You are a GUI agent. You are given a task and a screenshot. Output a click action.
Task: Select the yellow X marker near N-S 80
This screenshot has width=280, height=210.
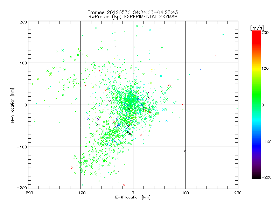click(x=152, y=70)
